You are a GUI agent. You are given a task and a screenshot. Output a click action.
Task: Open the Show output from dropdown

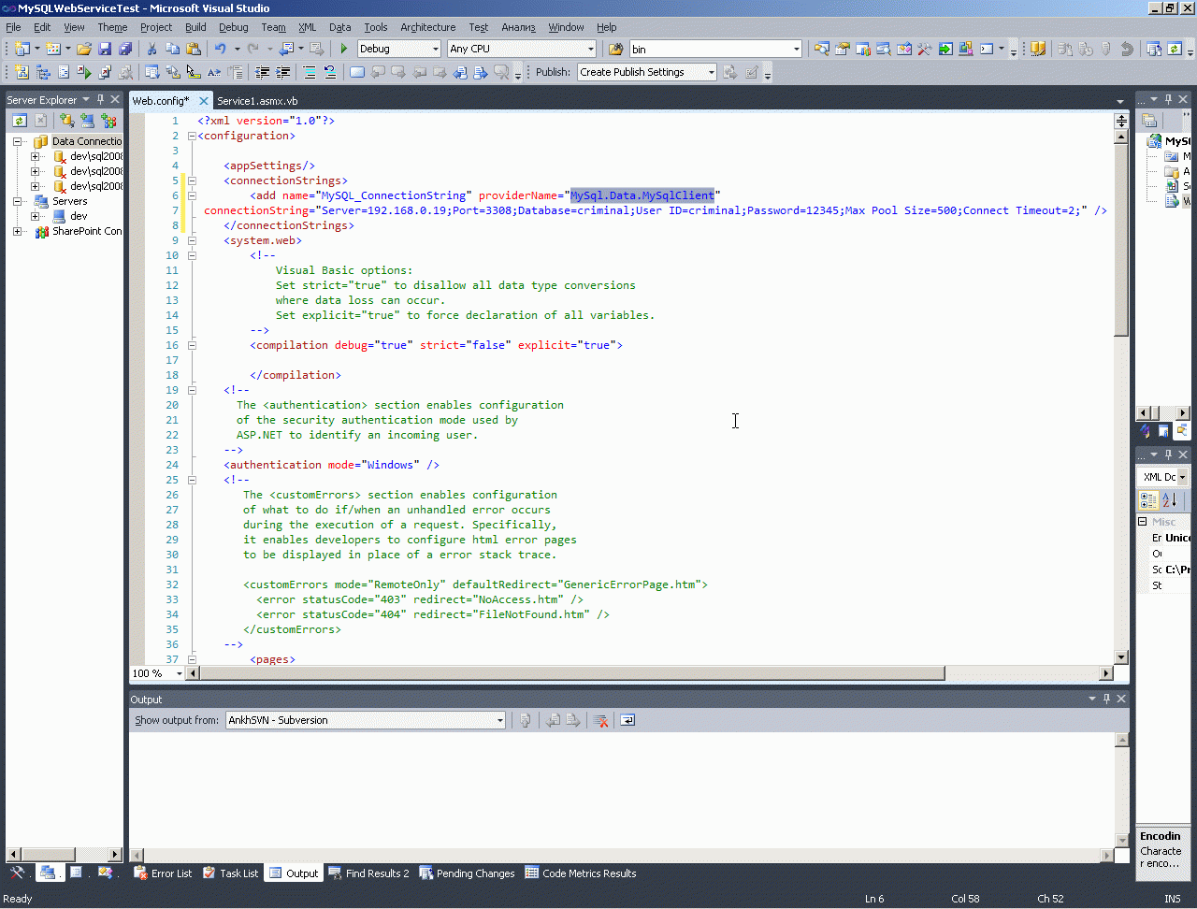pos(366,720)
